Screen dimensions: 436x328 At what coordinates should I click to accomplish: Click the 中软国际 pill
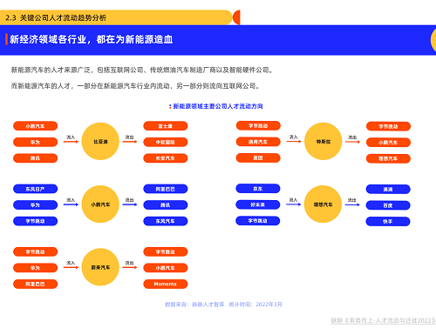coord(166,142)
